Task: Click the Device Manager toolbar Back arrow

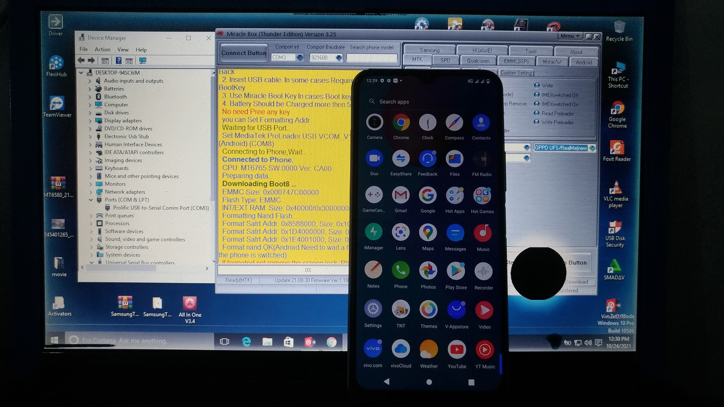Action: pos(81,60)
